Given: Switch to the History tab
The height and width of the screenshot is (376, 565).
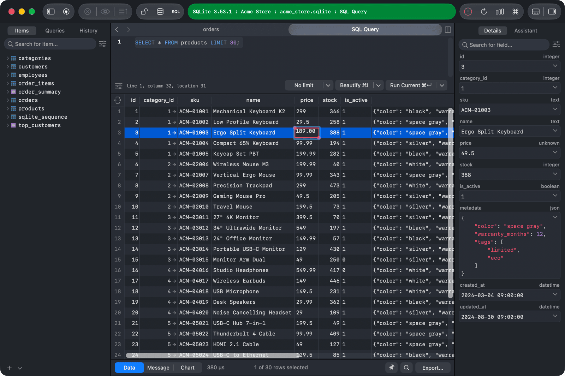Looking at the screenshot, I should click(x=88, y=31).
